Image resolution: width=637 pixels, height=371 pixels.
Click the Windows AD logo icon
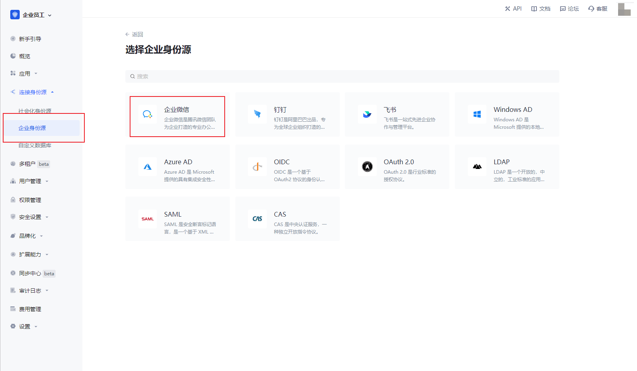coord(477,114)
